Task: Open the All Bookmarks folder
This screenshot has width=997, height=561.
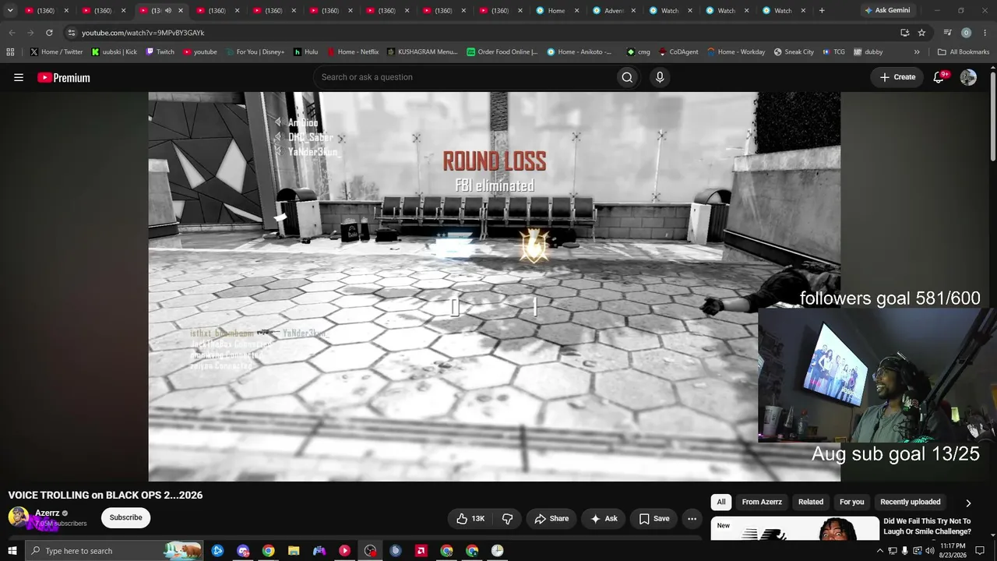Action: pos(963,52)
